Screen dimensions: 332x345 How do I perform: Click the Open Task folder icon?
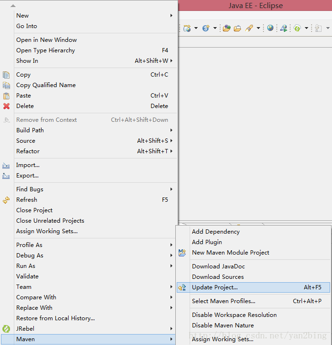pos(237,29)
